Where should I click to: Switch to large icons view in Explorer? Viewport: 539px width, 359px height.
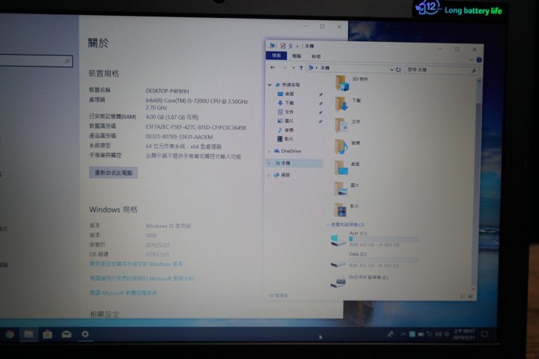click(471, 295)
